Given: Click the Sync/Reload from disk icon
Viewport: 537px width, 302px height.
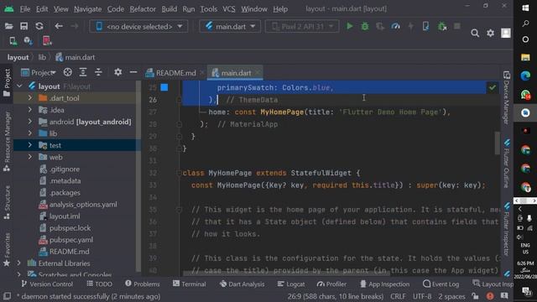Looking at the screenshot, I should click(39, 26).
